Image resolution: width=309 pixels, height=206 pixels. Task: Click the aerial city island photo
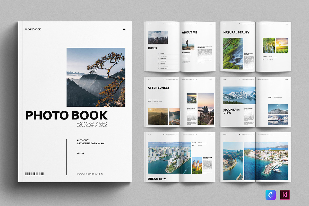[169, 158]
